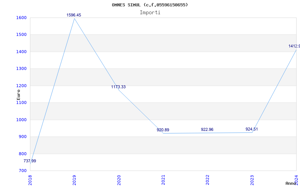Click the 2023 x-axis year label
The width and height of the screenshot is (300, 187).
click(252, 180)
